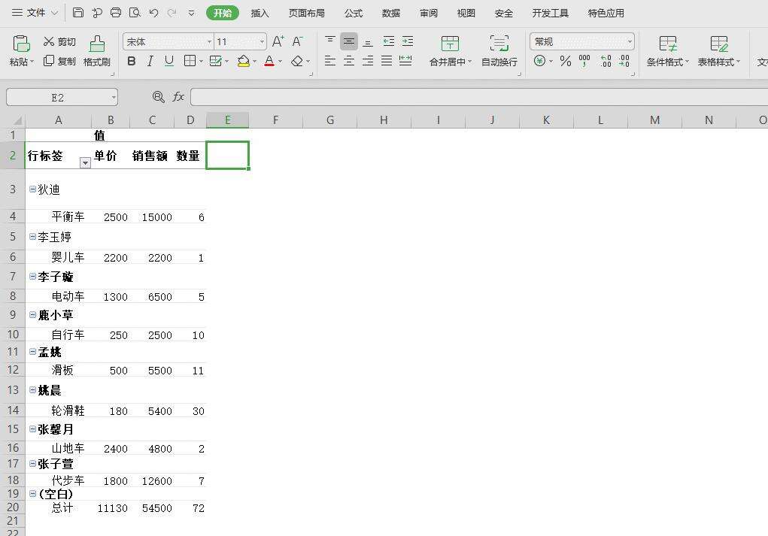Image resolution: width=768 pixels, height=536 pixels.
Task: Open quick access toolbar customize arrow
Action: pyautogui.click(x=192, y=14)
